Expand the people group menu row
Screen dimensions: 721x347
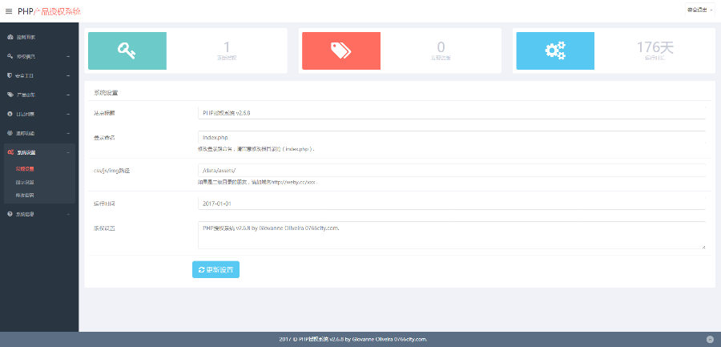38,134
